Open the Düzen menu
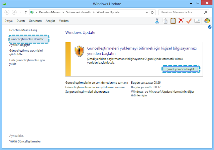The height and width of the screenshot is (150, 214). pyautogui.click(x=21, y=21)
